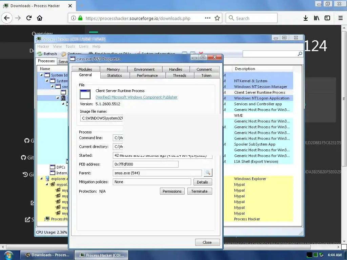Open the Token tab

206,75
